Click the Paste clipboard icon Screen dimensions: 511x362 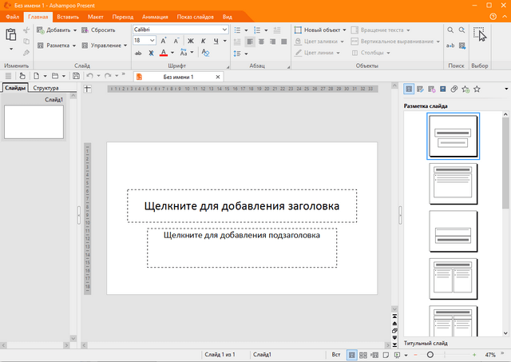point(10,34)
